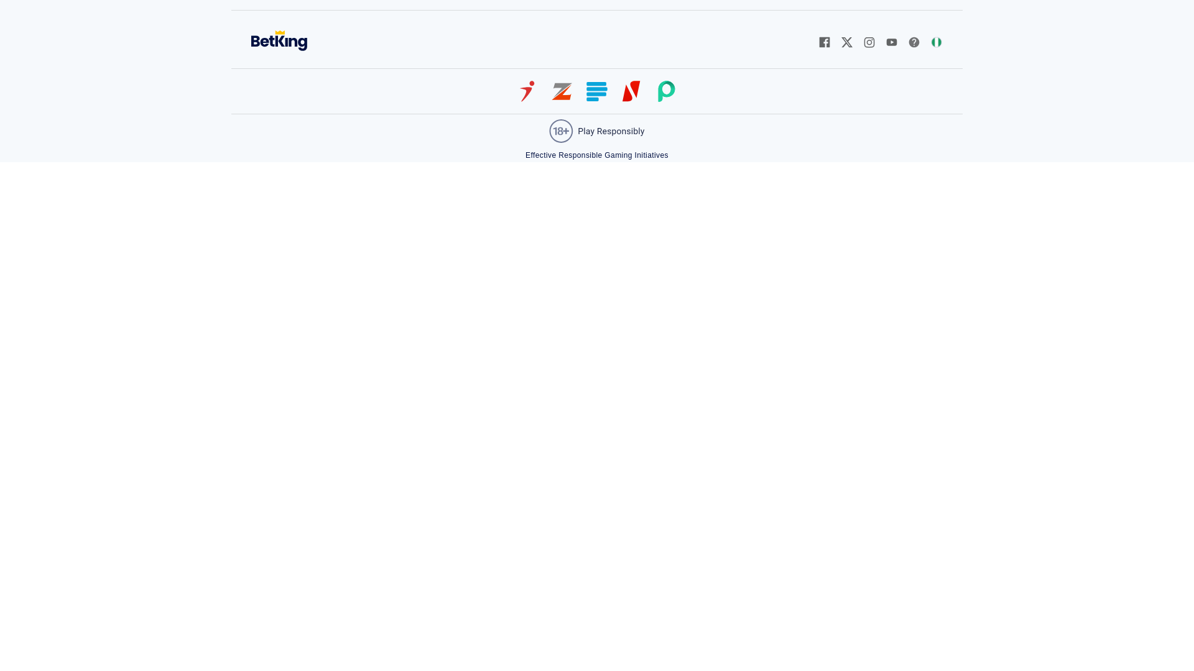Screen dimensions: 1194x671
Task: Choose the green P payment logo
Action: (666, 91)
